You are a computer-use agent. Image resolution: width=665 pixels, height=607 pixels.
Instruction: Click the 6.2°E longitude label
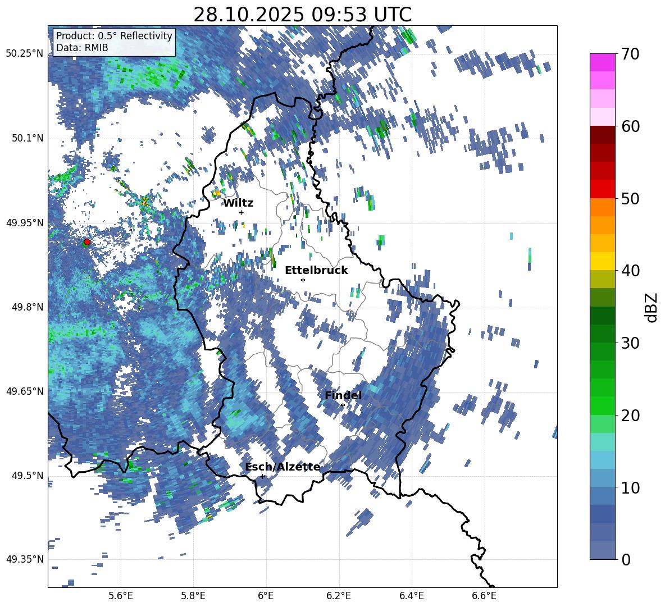tap(339, 596)
